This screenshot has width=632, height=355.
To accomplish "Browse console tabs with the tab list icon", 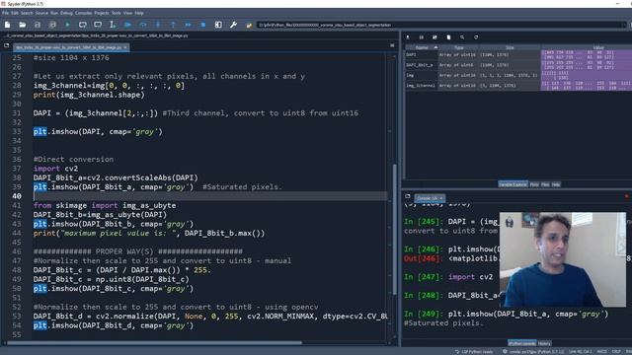I will 408,197.
